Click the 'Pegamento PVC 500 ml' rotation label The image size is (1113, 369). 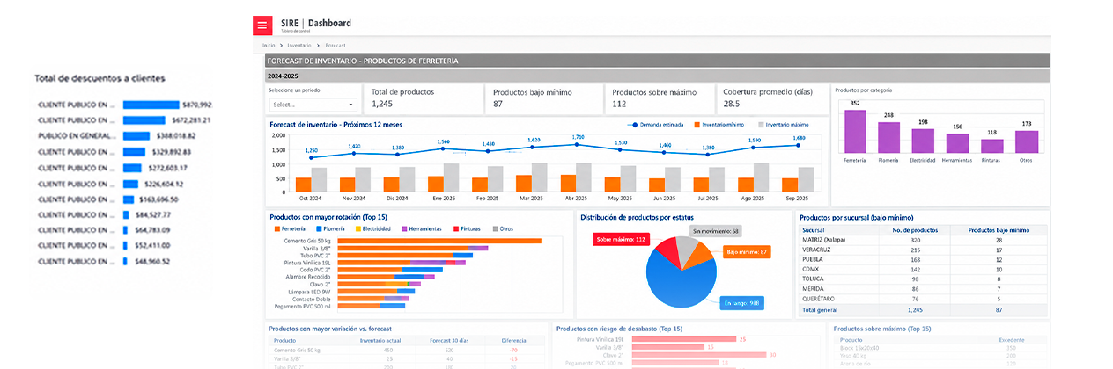tap(304, 306)
